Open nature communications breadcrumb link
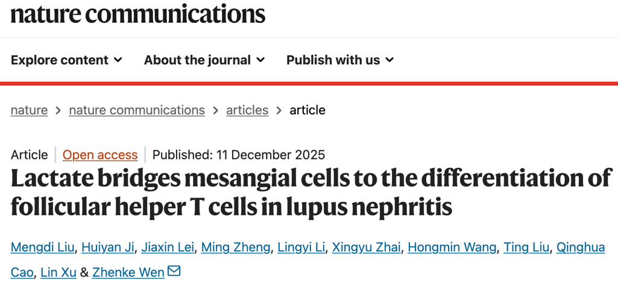Screen dimensions: 618x284 point(137,110)
